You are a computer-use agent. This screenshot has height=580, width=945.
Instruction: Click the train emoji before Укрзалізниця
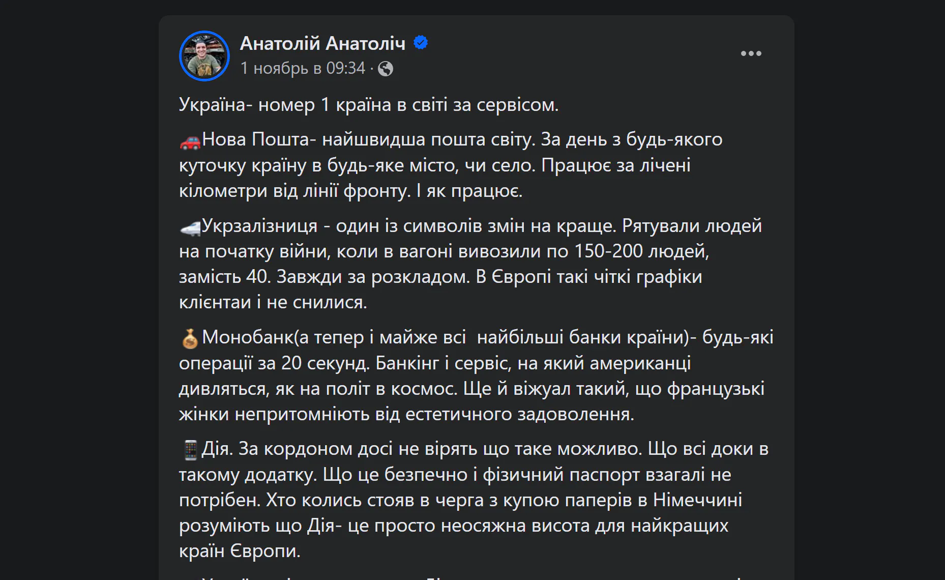tap(190, 227)
